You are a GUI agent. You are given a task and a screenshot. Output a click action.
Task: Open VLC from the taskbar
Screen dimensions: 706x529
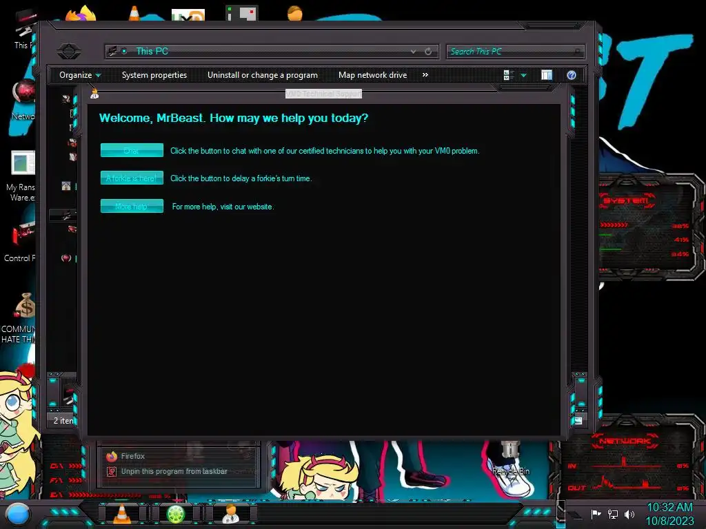(121, 514)
